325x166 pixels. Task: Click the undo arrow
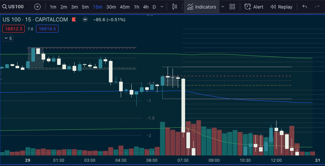click(305, 7)
